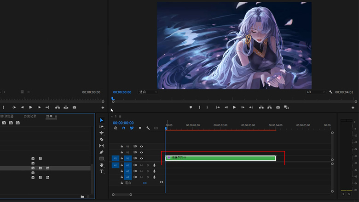
Task: Click the Lift button in Program monitor
Action: point(261,107)
